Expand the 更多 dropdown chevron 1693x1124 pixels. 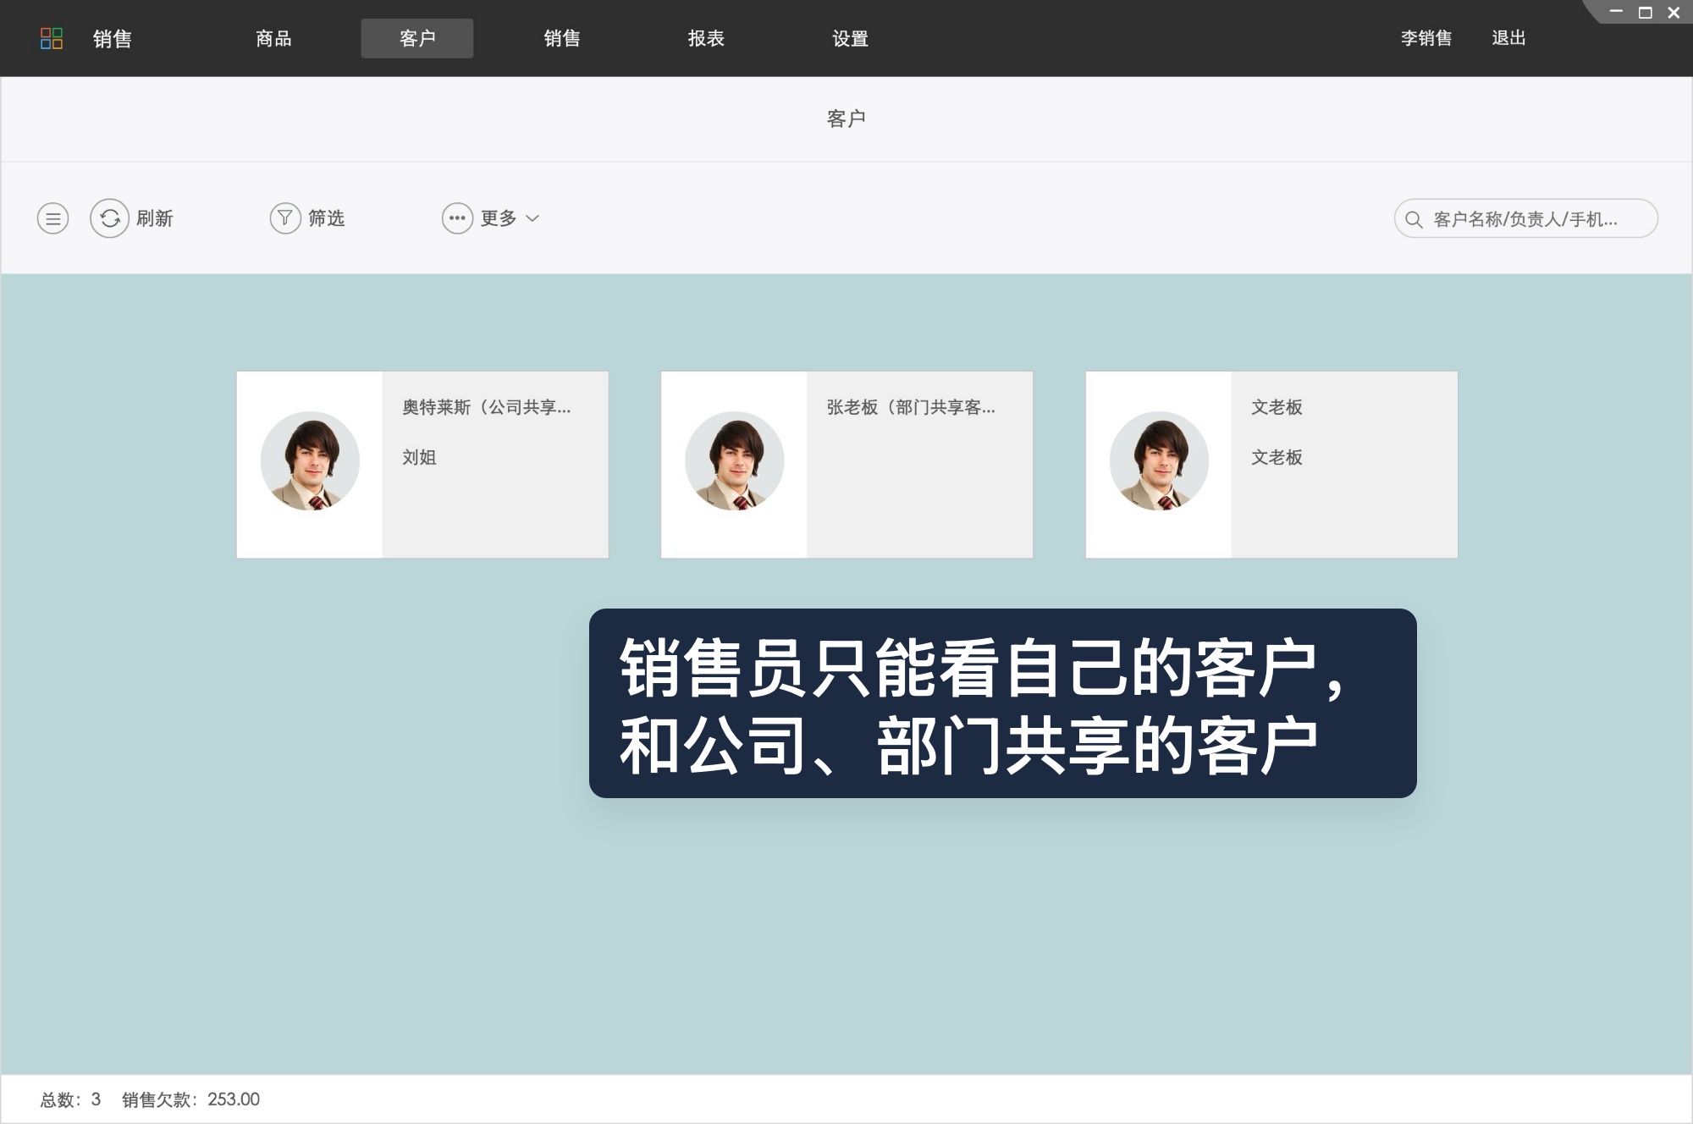click(532, 219)
